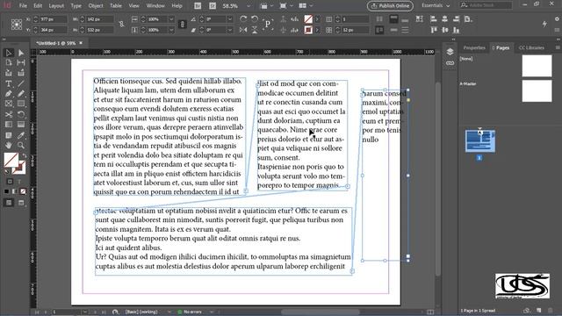Select the Rectangle Frame tool

9,104
